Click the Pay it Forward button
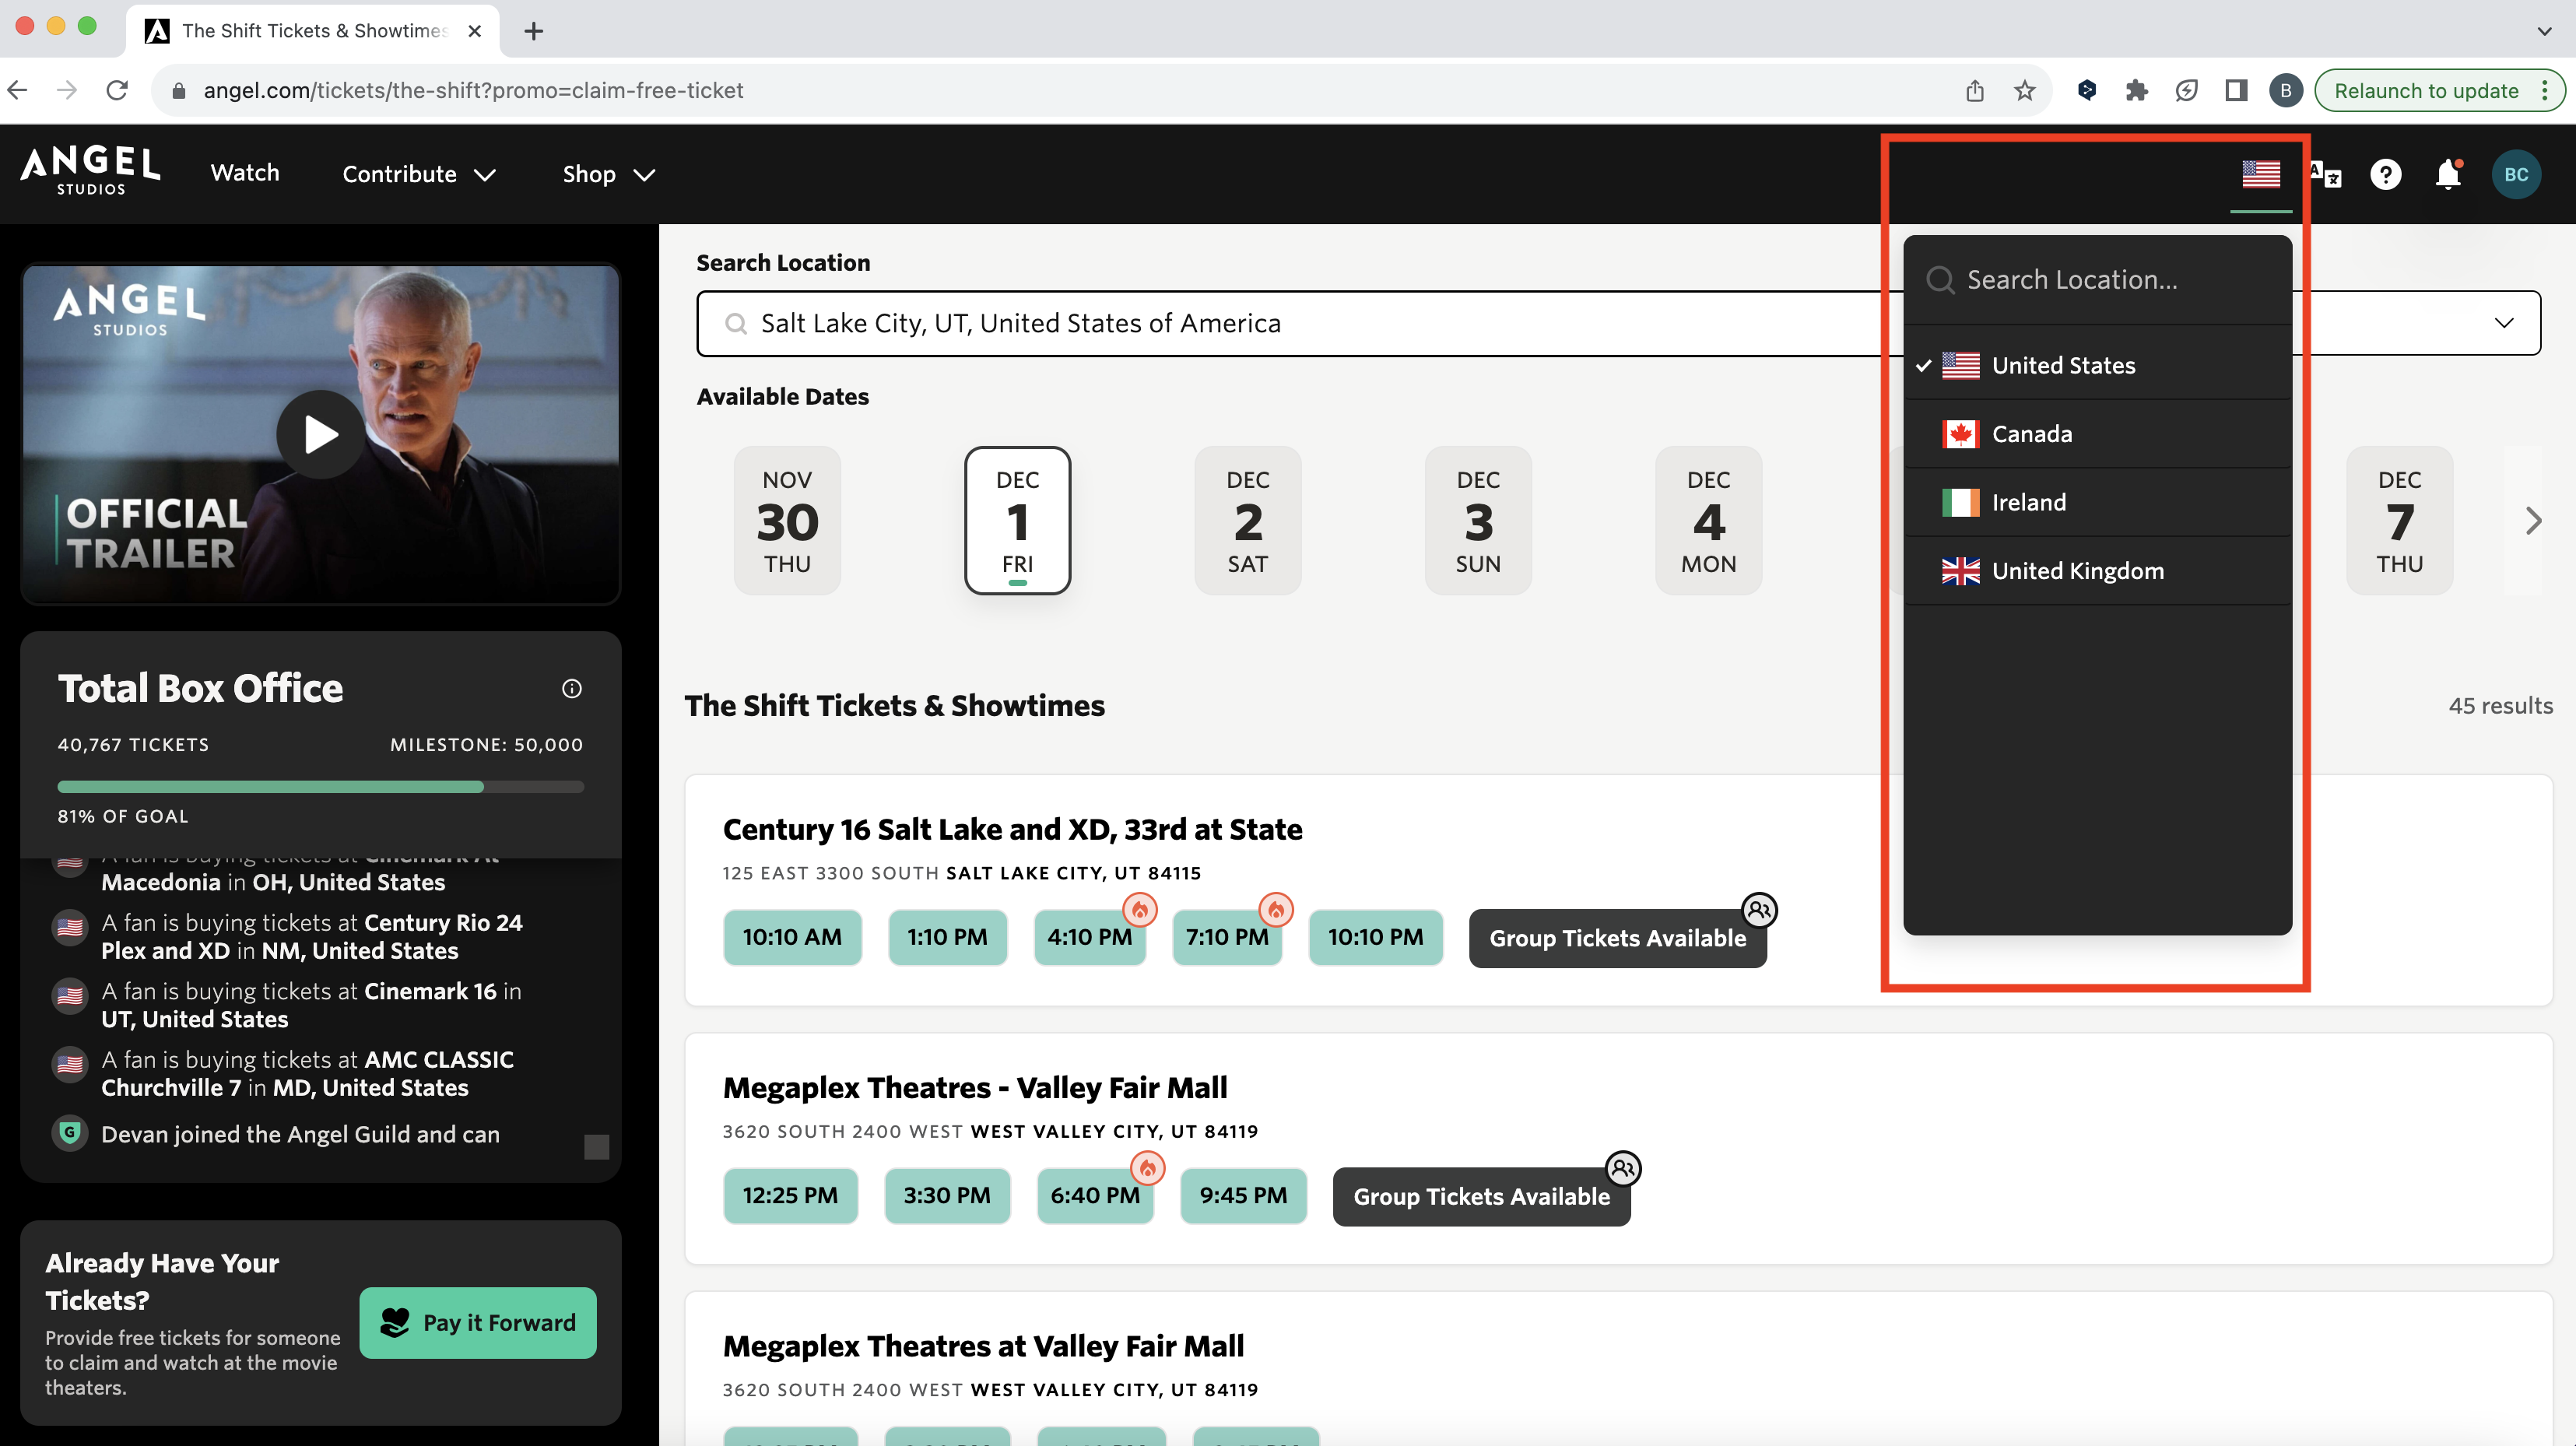2576x1446 pixels. click(478, 1322)
